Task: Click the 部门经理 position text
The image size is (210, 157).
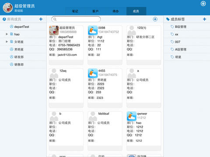Action: (x=64, y=41)
